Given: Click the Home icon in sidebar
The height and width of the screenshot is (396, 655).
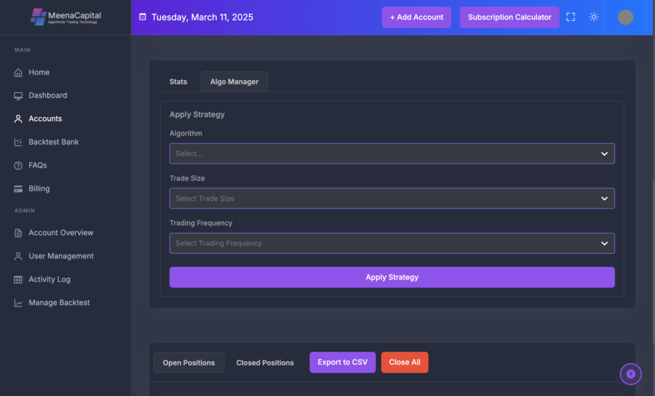Looking at the screenshot, I should (x=18, y=73).
